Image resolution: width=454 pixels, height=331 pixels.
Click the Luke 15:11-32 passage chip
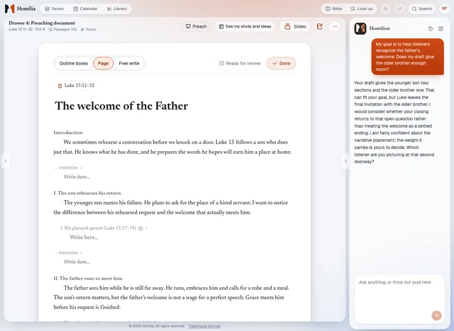(76, 86)
